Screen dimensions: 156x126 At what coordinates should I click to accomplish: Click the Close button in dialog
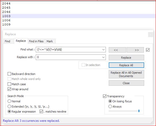click(126, 83)
